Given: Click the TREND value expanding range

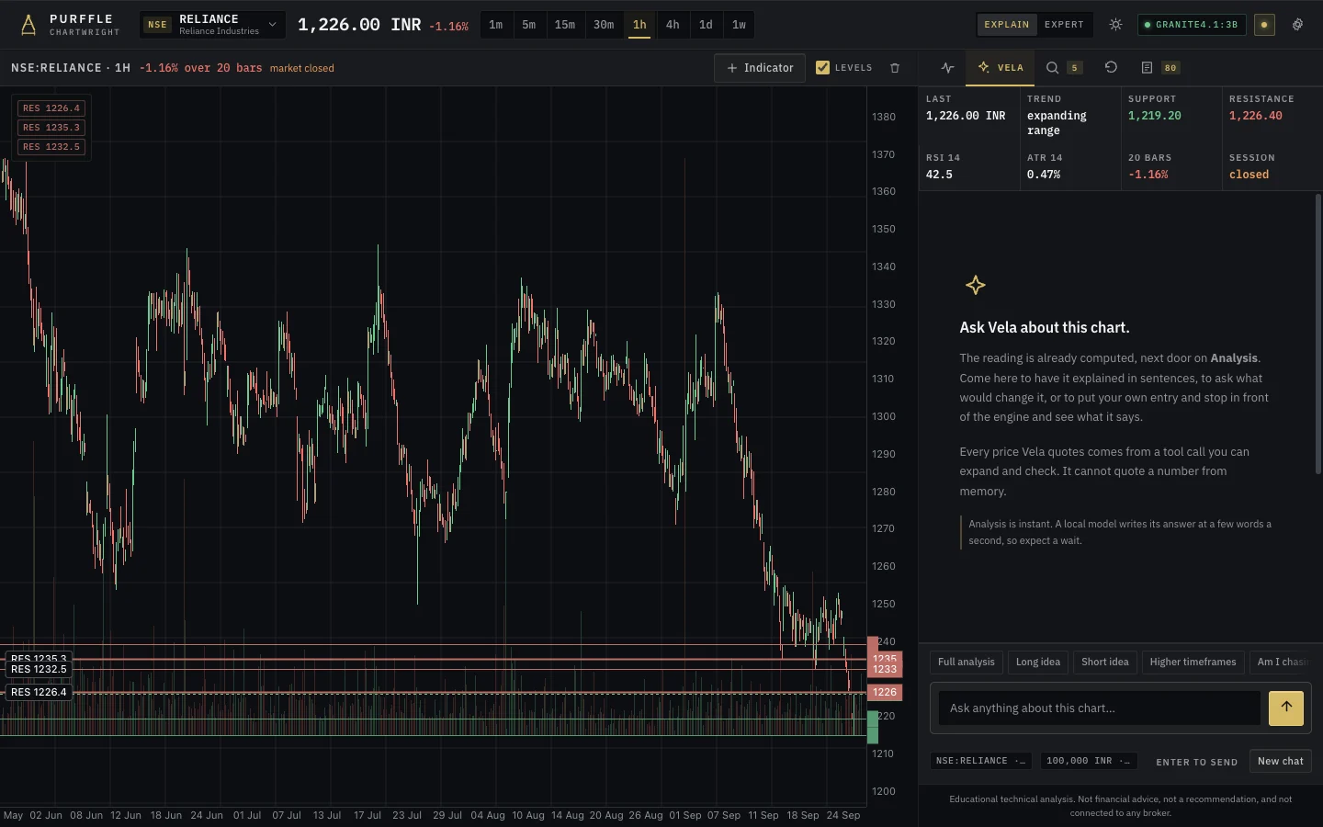Looking at the screenshot, I should click(1057, 123).
